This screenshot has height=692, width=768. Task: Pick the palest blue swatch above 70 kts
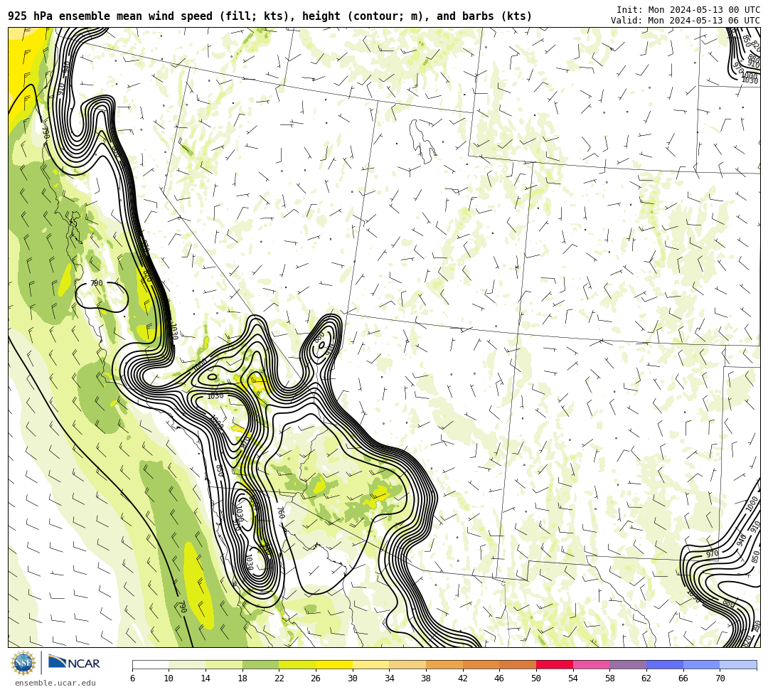(738, 664)
